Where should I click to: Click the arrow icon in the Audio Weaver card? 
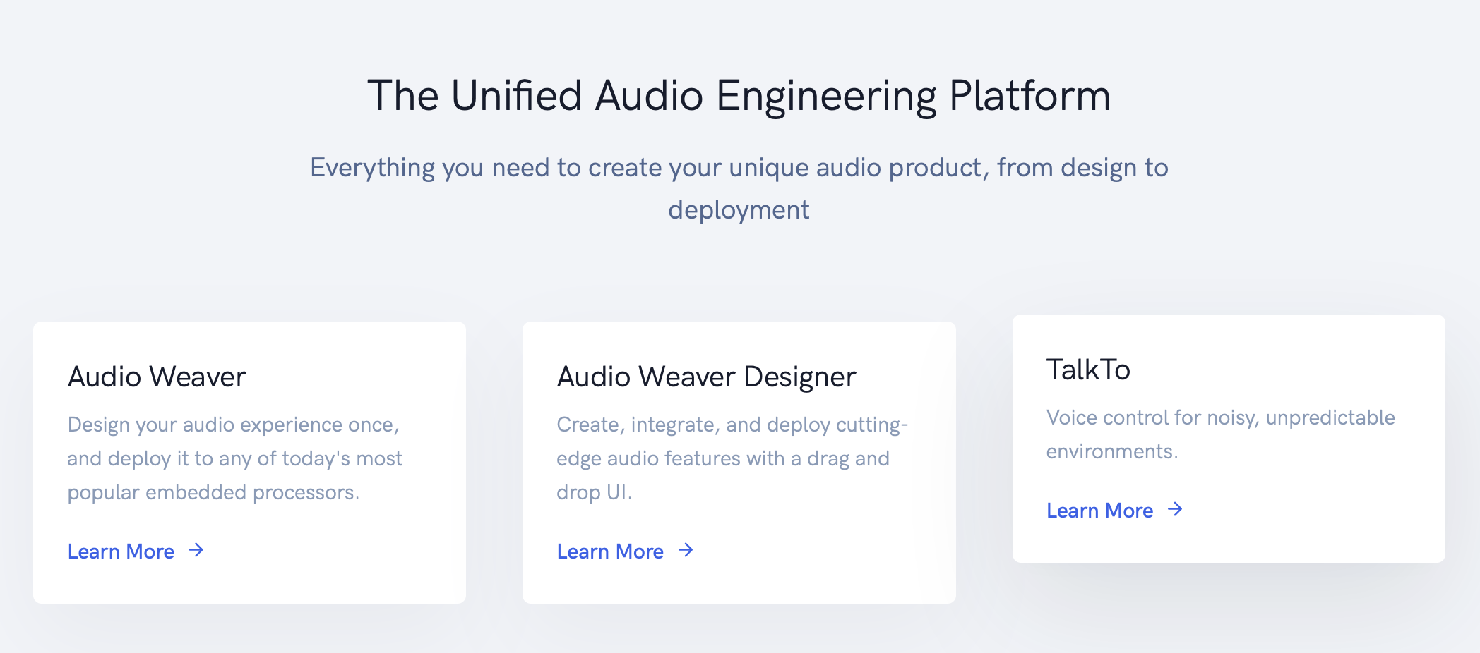pyautogui.click(x=196, y=550)
